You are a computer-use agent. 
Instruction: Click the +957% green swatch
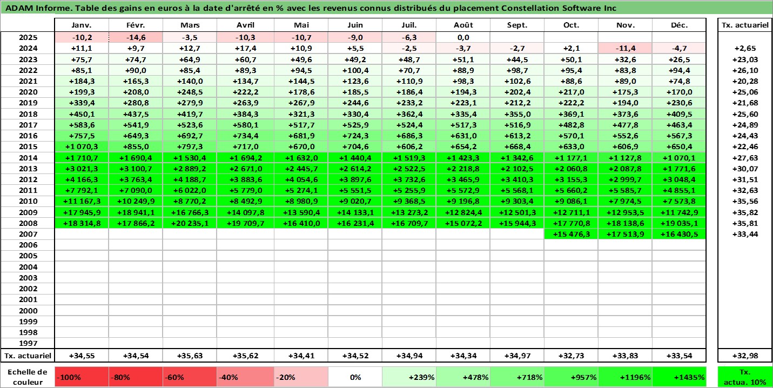pos(571,377)
